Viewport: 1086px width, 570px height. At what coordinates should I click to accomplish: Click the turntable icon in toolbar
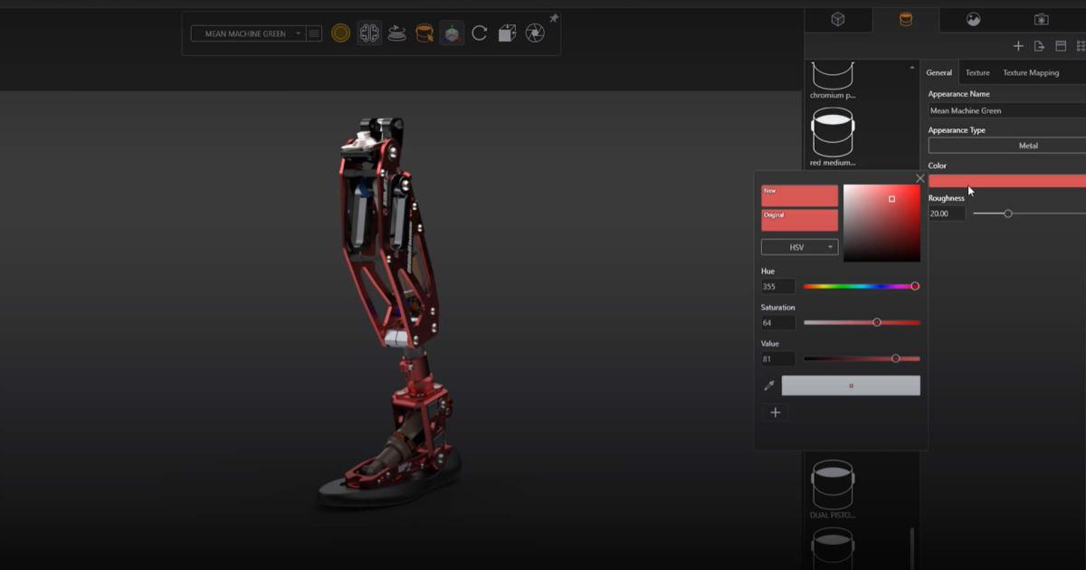396,33
